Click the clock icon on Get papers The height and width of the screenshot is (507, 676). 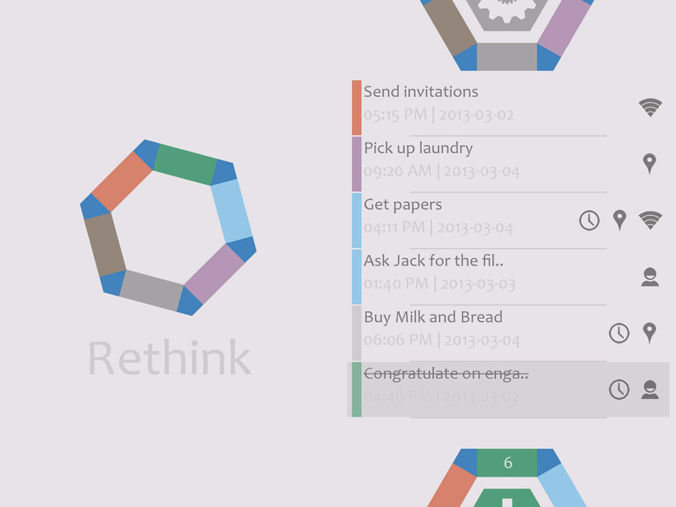(x=589, y=220)
